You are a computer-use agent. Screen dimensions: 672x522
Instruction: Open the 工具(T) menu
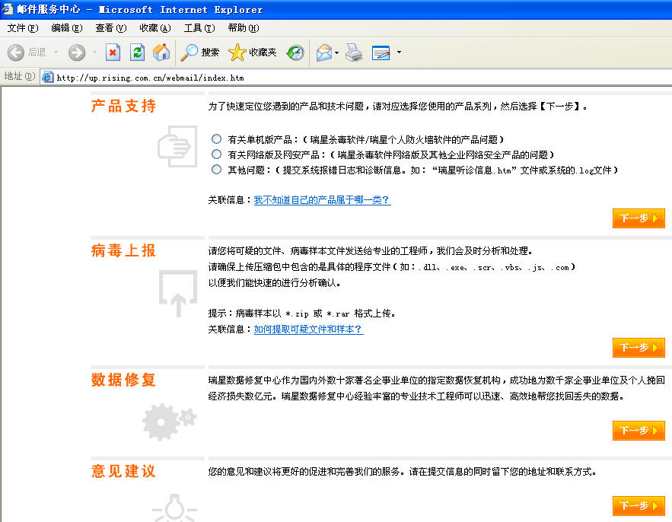[199, 28]
